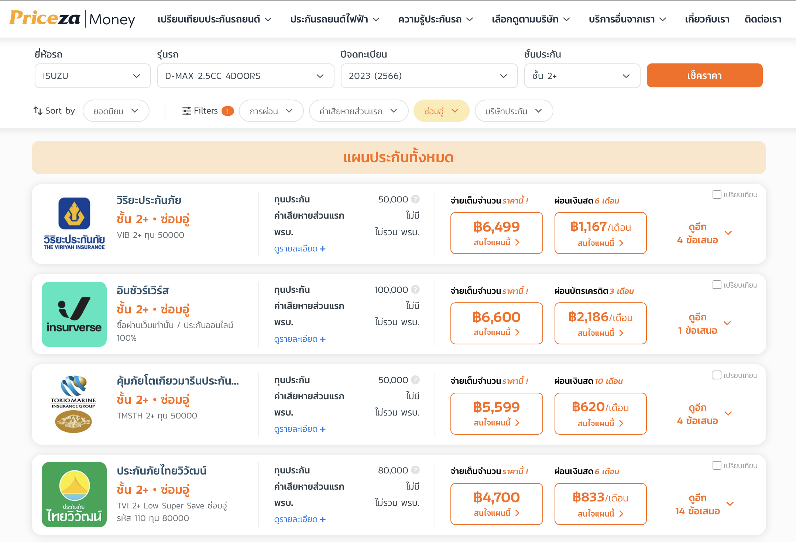Image resolution: width=796 pixels, height=542 pixels.
Task: Check เปรียบเทียบ box for insurverse plan
Action: tap(717, 285)
